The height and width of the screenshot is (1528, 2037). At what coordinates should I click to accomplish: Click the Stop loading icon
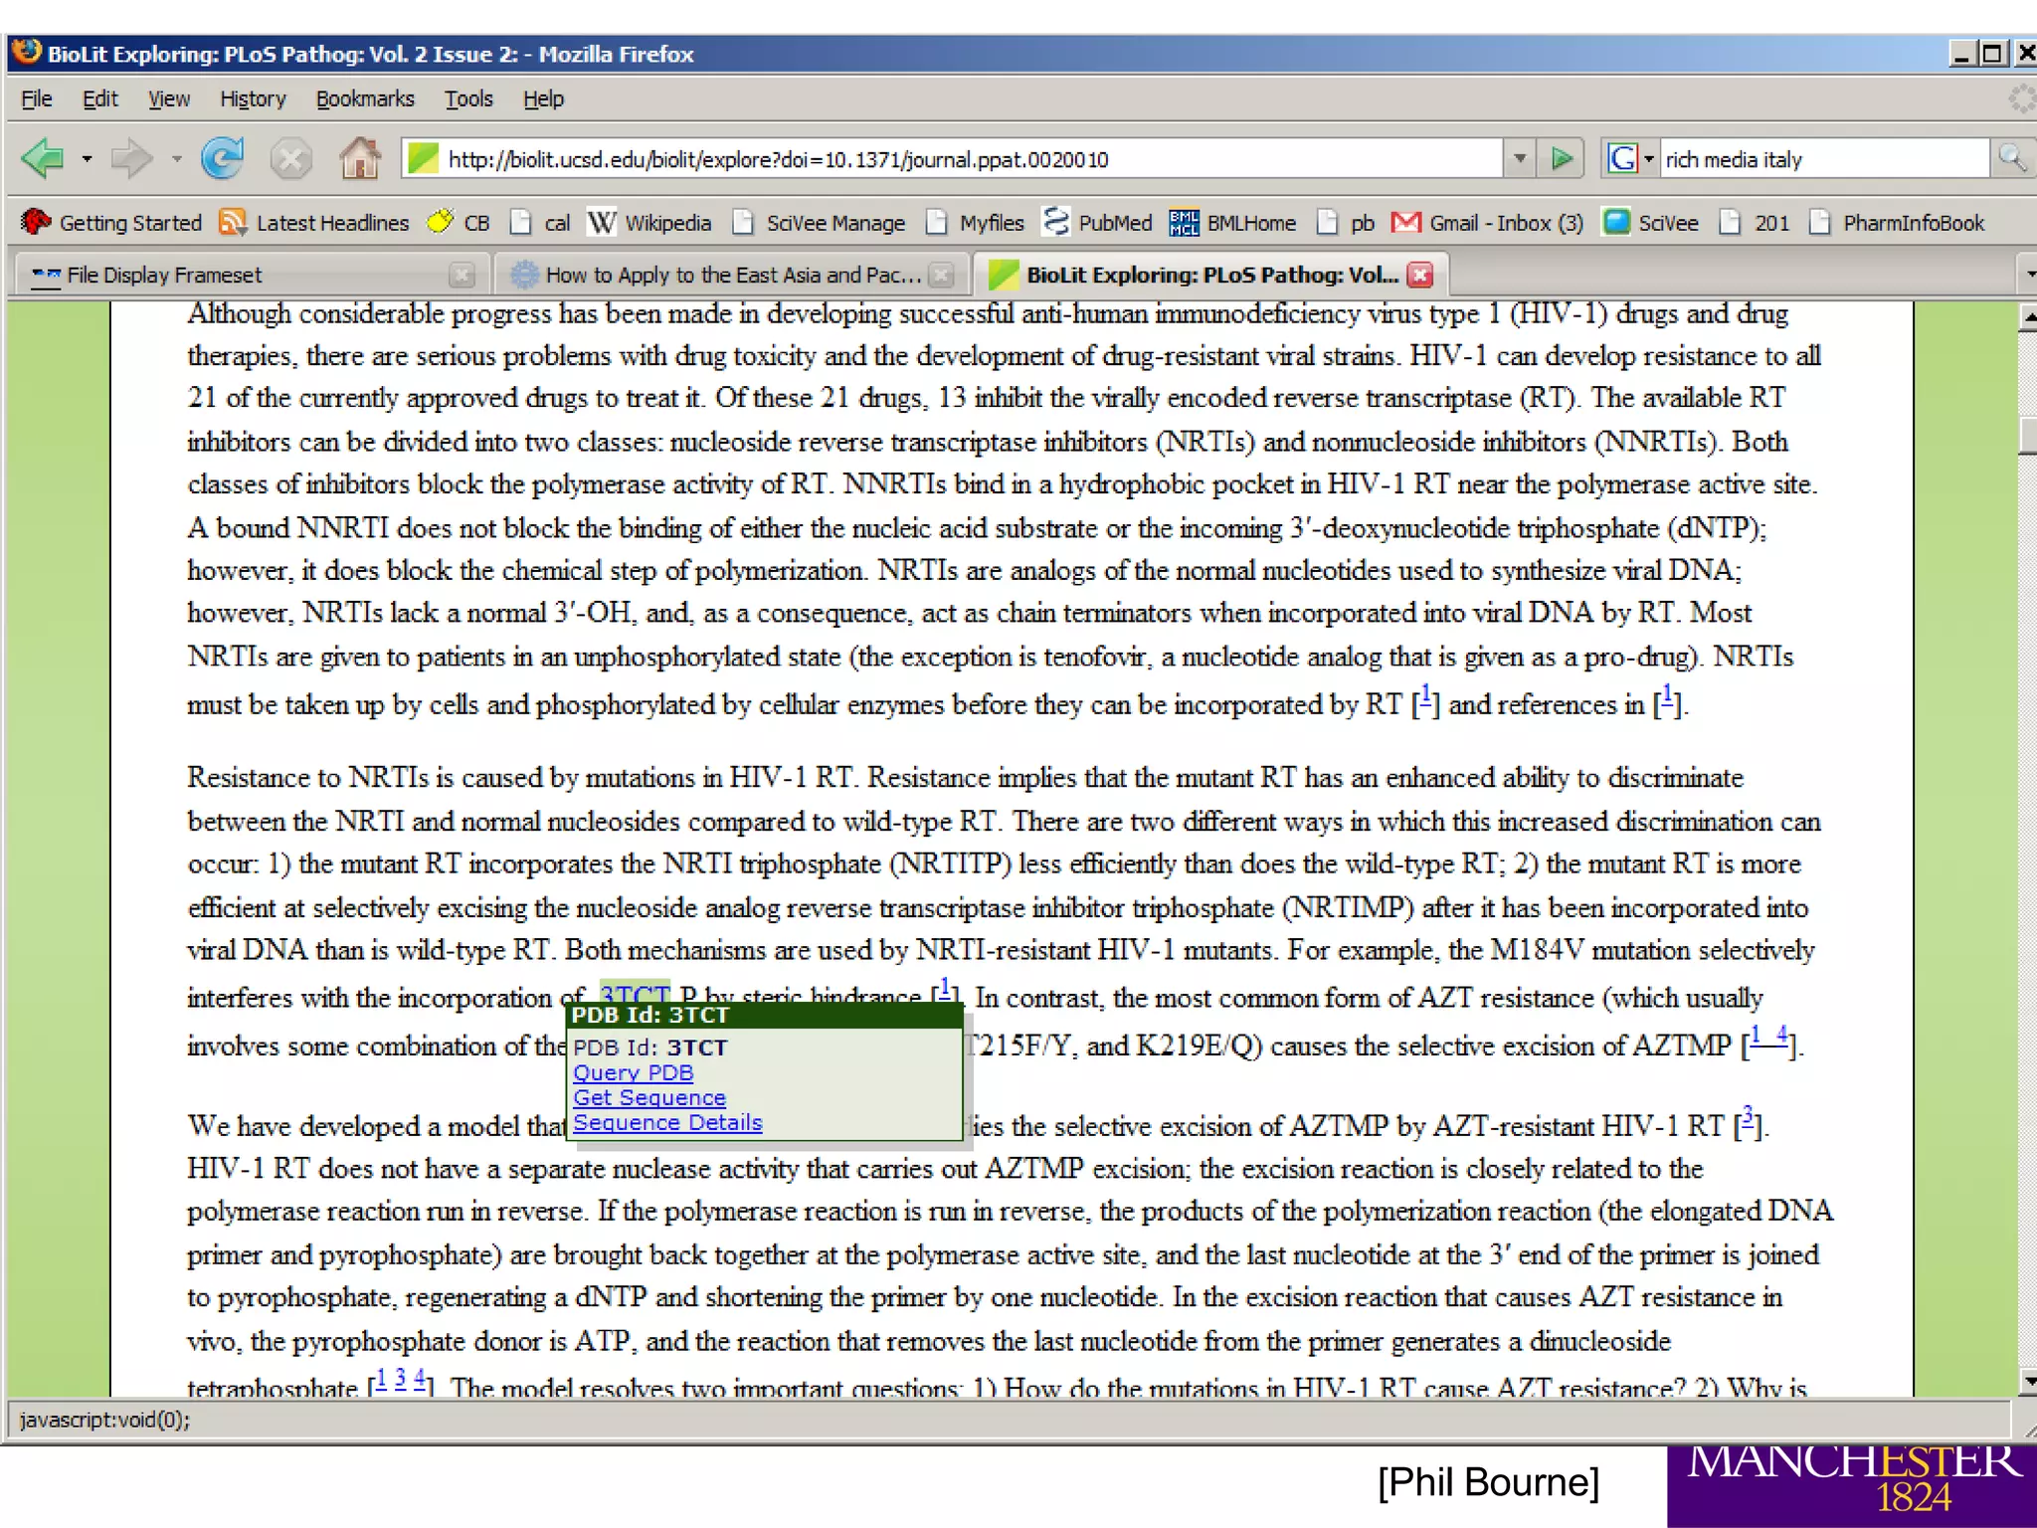290,159
